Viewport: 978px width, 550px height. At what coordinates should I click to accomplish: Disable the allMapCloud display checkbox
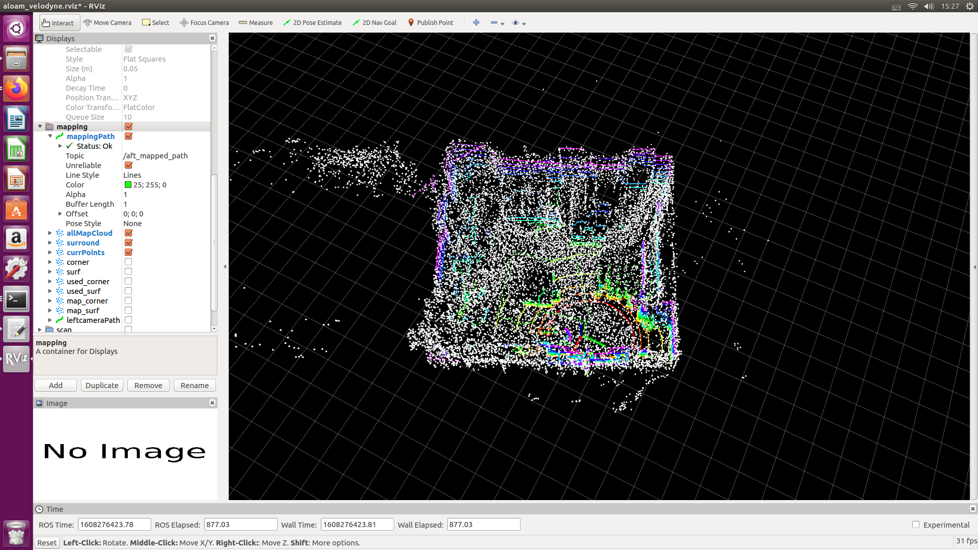pos(128,233)
